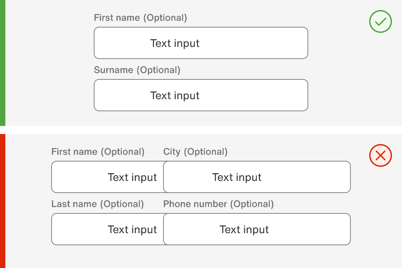402x268 pixels.
Task: Click the City (Optional) label
Action: [x=195, y=152]
